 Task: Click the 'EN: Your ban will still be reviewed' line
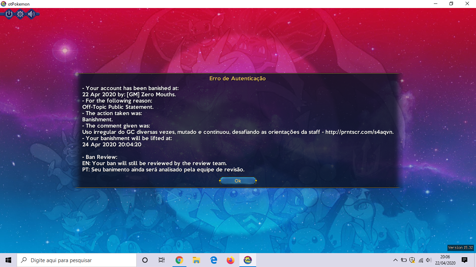coord(154,163)
